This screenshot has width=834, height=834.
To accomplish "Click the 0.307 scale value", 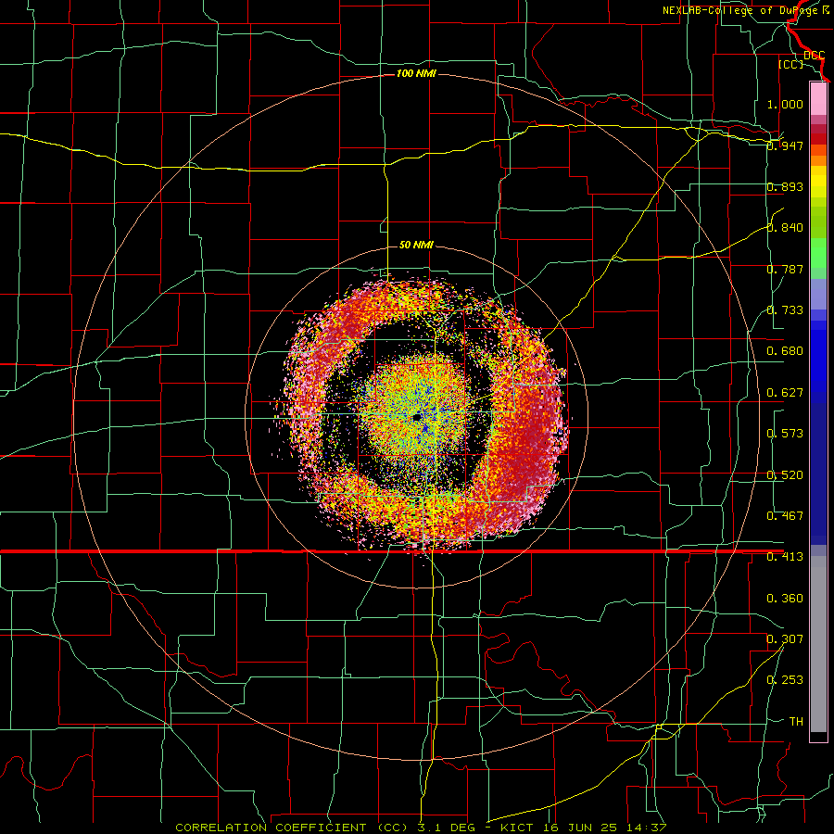I will 785,639.
